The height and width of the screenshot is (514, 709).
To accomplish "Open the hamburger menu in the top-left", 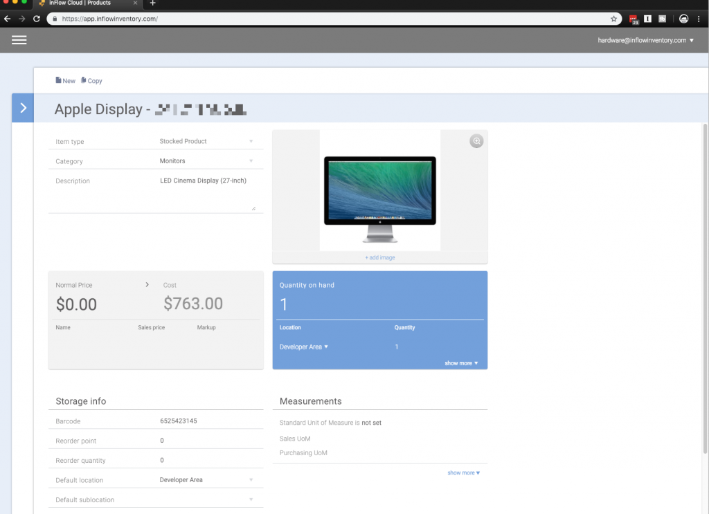I will point(19,39).
